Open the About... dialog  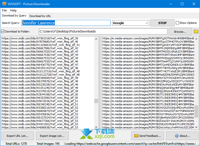[x=182, y=136]
